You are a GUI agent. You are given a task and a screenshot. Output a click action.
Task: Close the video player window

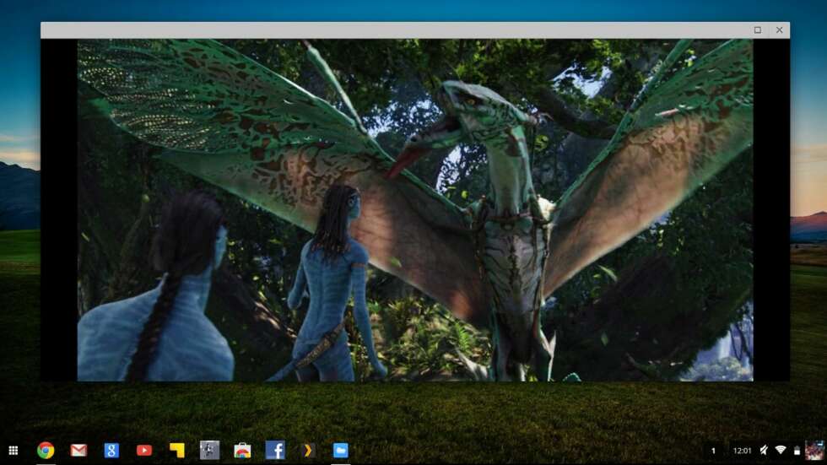780,30
